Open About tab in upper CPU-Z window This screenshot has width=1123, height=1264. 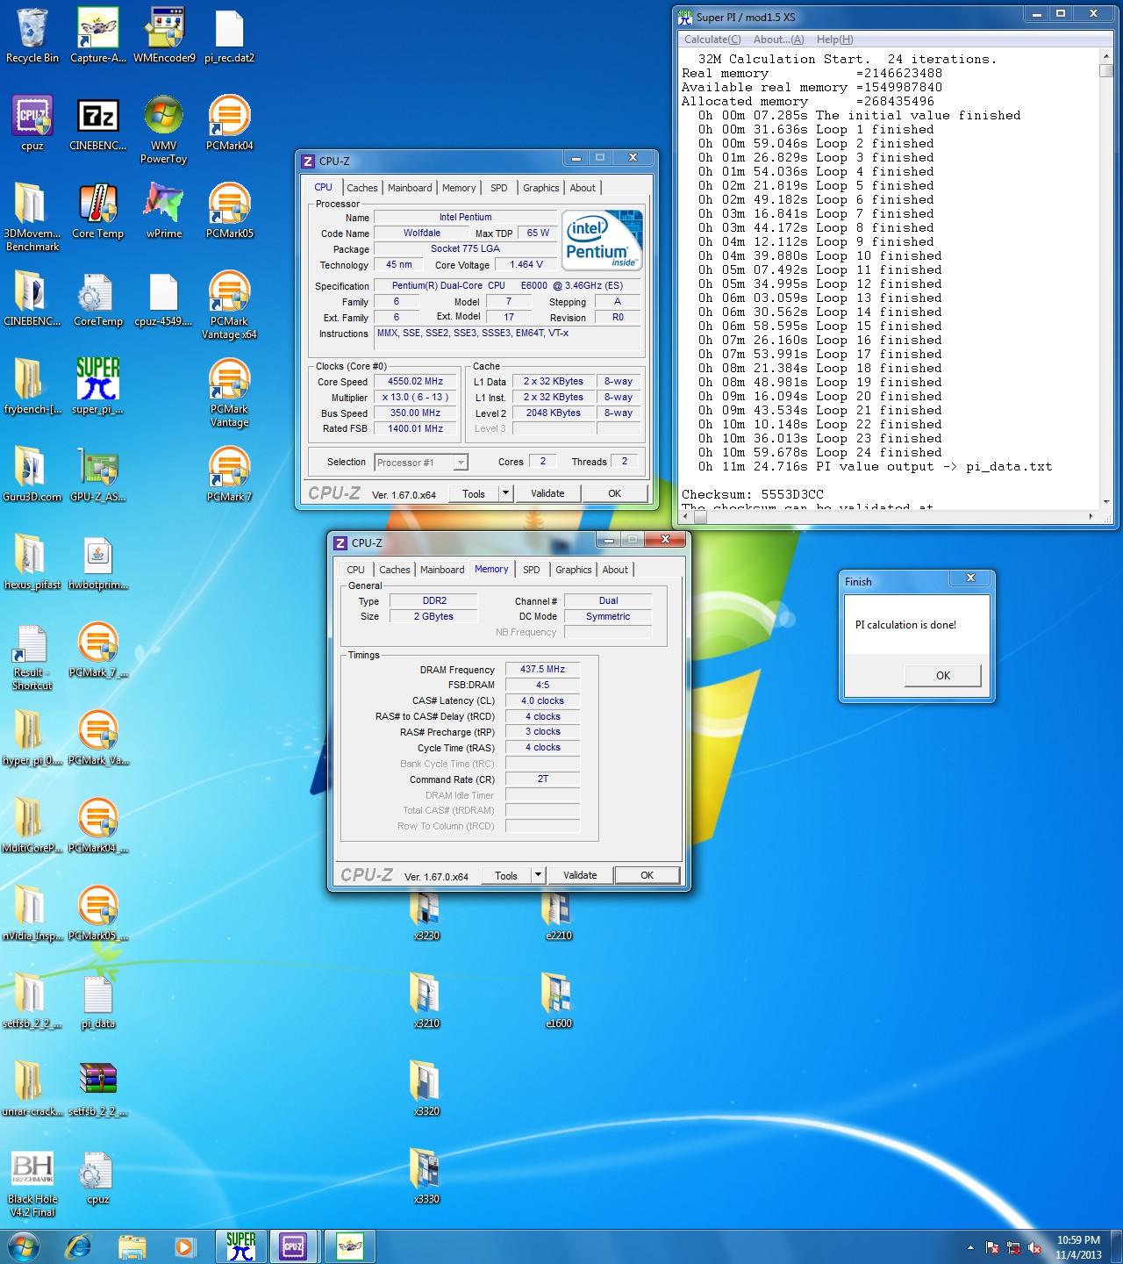tap(583, 188)
